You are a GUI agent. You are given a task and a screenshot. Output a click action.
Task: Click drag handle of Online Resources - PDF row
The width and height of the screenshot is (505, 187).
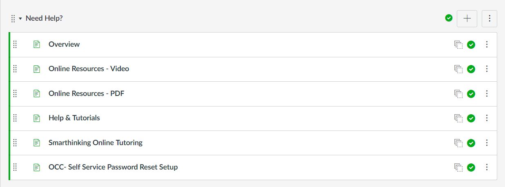click(15, 93)
